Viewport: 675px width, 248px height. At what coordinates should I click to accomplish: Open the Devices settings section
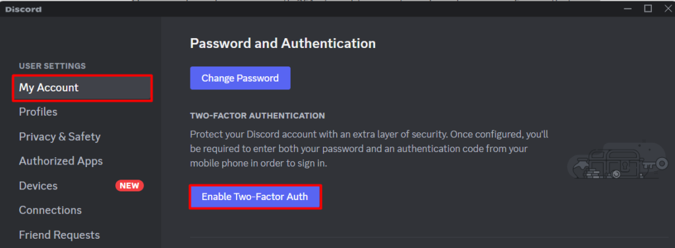38,186
